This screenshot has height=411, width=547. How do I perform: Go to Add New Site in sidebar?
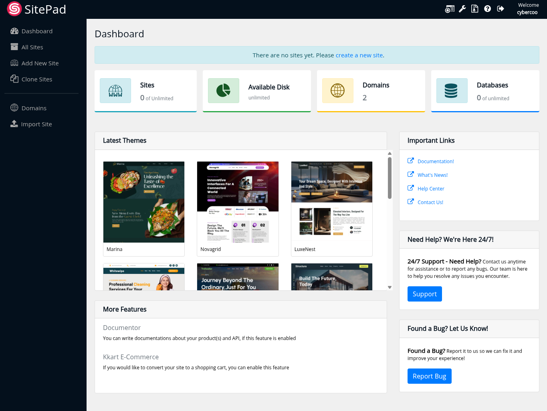pos(40,63)
